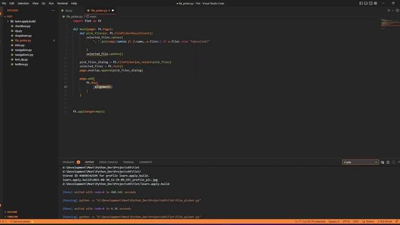Open the File menu

(4, 3)
